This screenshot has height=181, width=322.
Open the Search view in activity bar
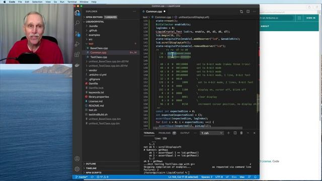click(77, 23)
